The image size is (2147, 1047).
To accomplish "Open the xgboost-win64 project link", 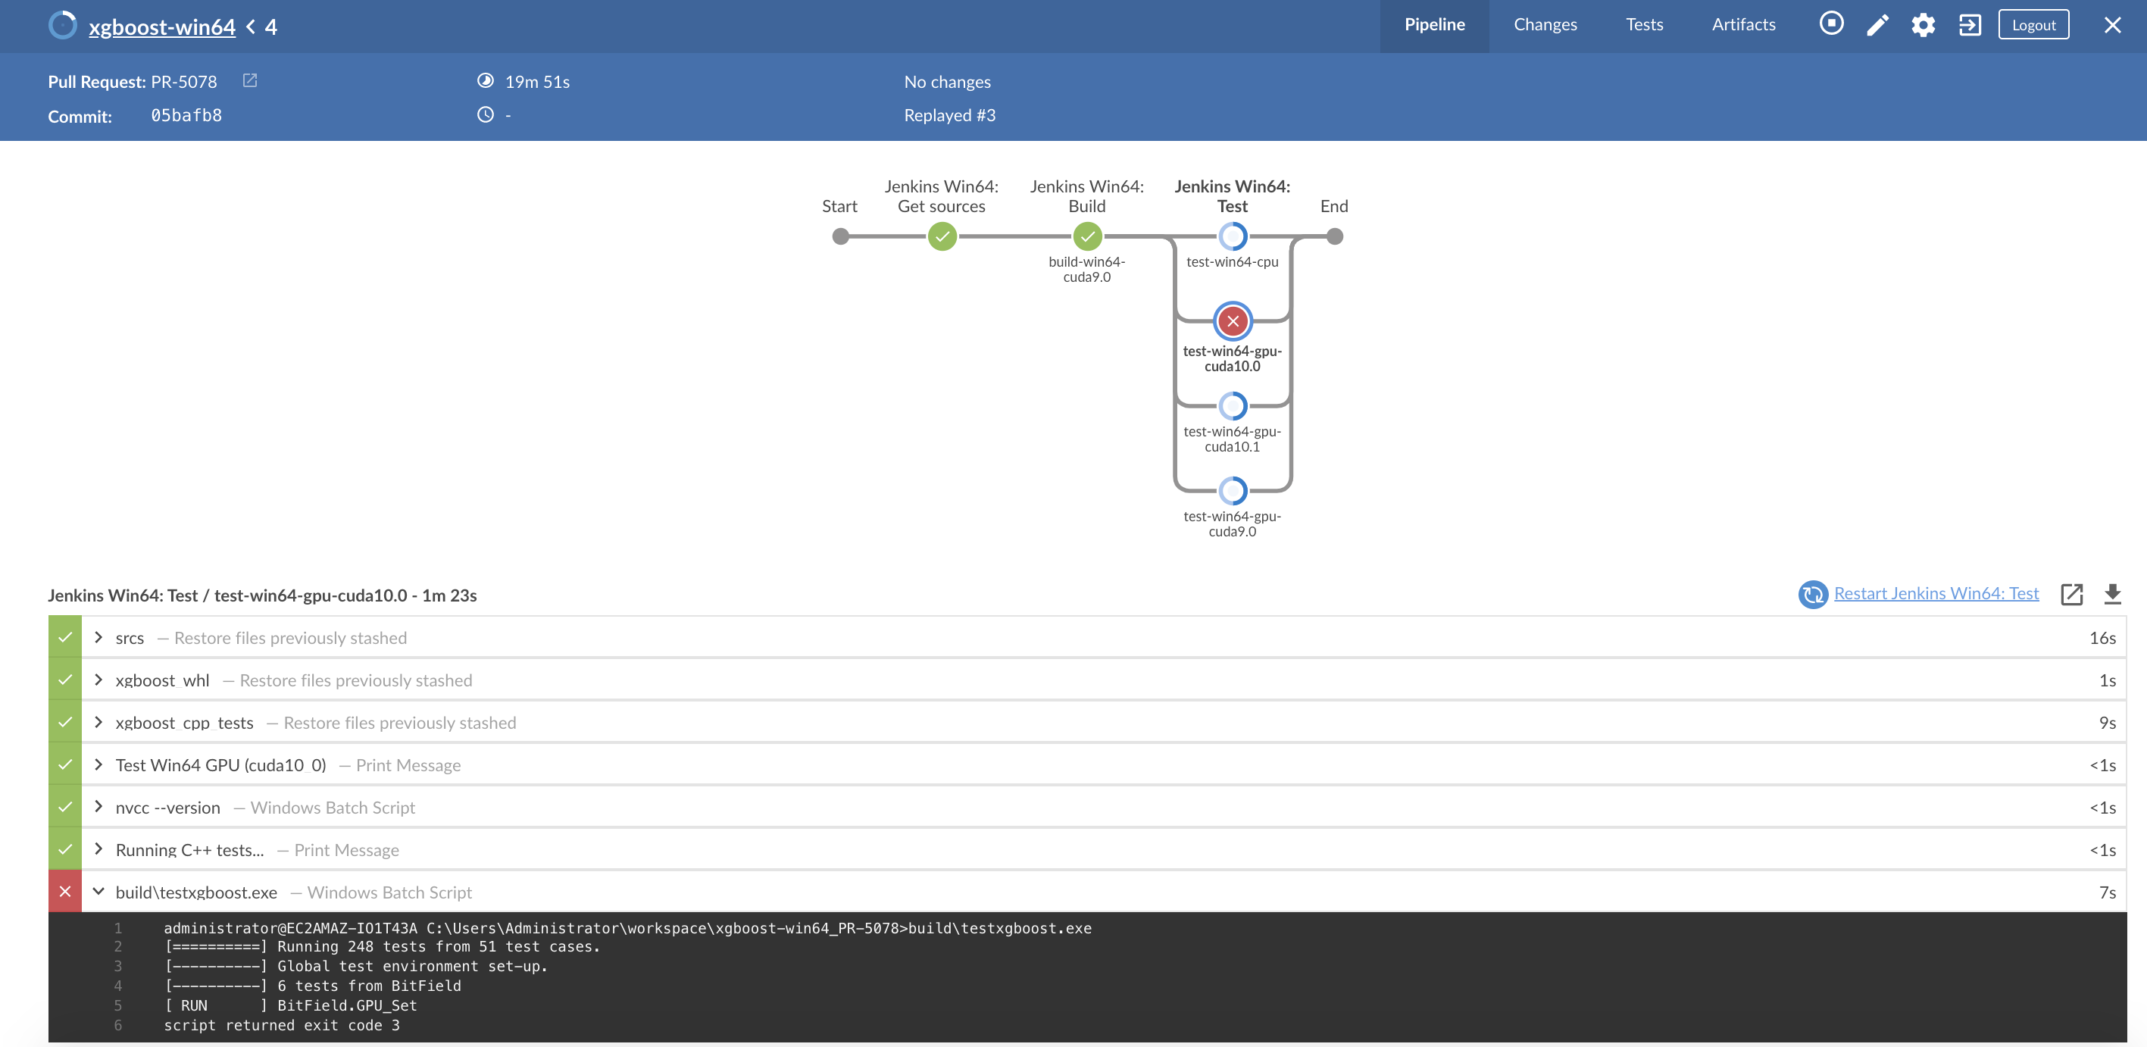I will 161,27.
